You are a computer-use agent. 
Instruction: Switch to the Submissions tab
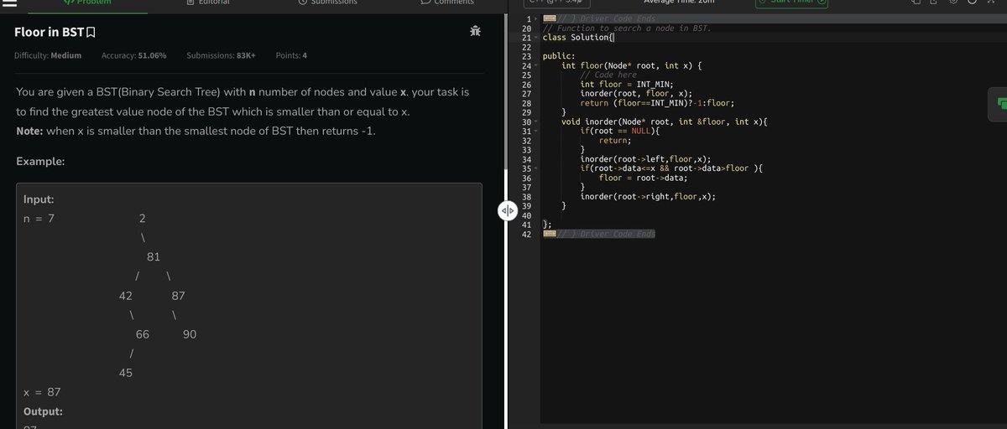pyautogui.click(x=327, y=3)
